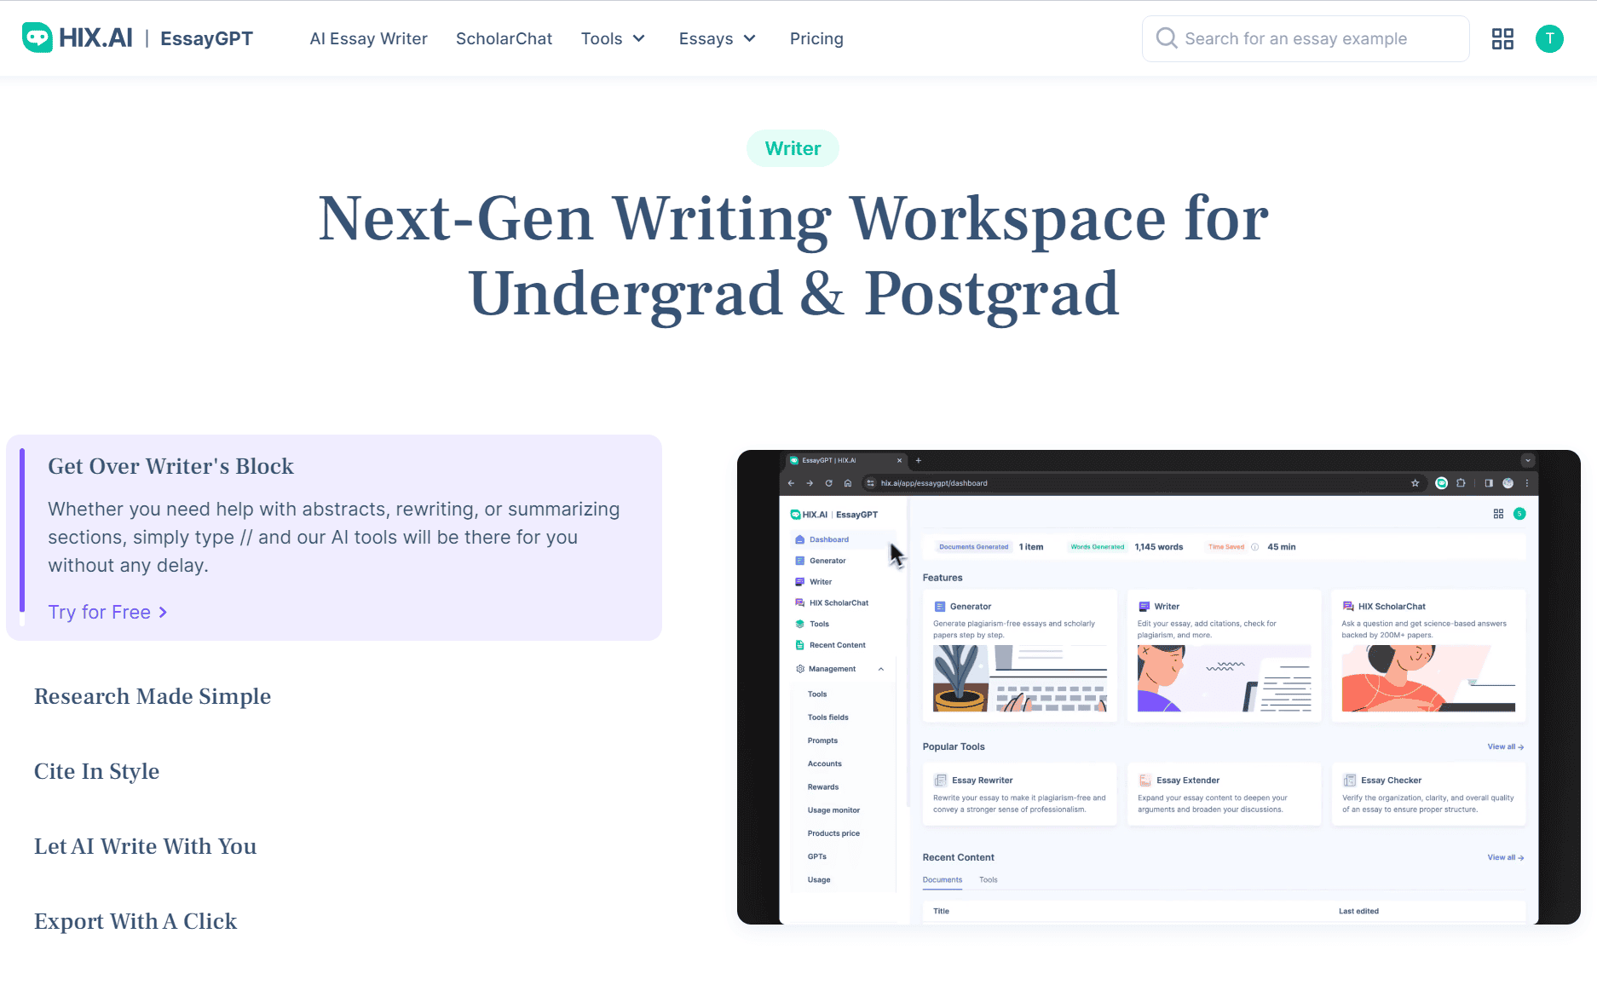Open the AI Essay Writer page

368,38
